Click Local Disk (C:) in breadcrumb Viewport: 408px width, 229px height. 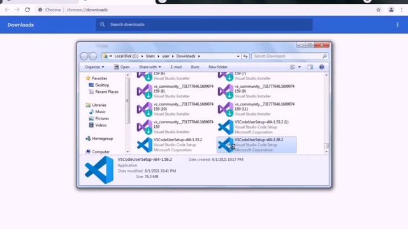coord(126,56)
